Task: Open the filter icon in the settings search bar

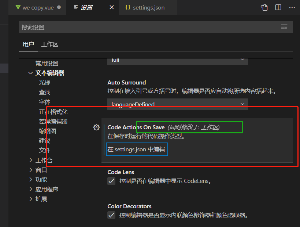Action: click(x=284, y=26)
